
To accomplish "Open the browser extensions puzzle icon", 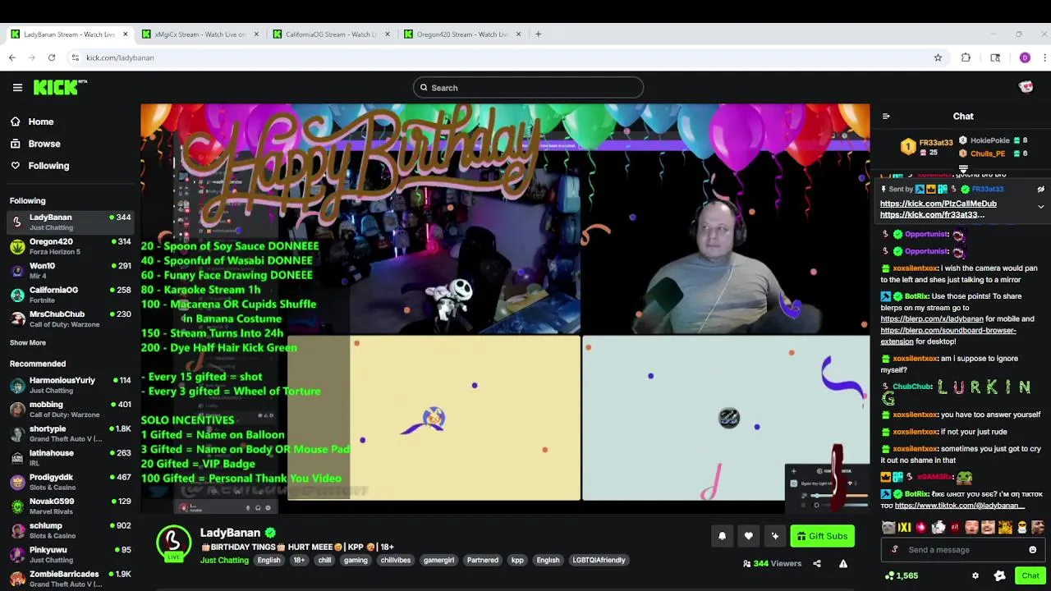I will pyautogui.click(x=966, y=57).
